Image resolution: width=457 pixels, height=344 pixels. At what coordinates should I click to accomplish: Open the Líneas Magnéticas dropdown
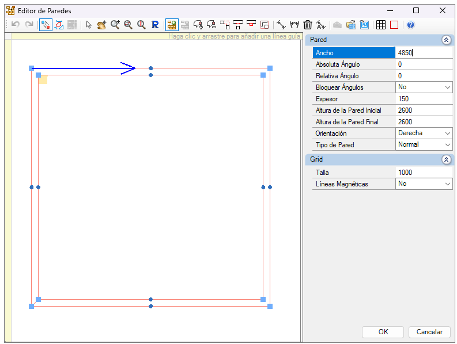click(424, 184)
